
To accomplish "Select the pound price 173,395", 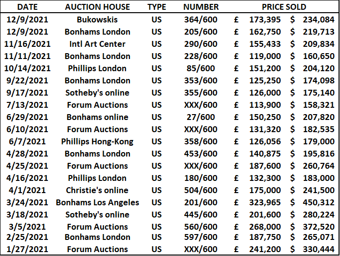I will click(x=264, y=20).
